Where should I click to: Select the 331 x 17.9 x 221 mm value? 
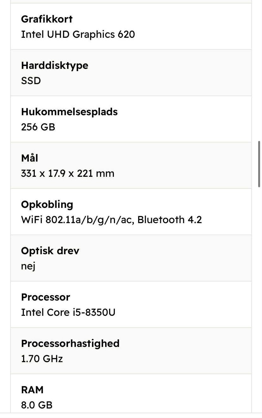click(x=68, y=173)
